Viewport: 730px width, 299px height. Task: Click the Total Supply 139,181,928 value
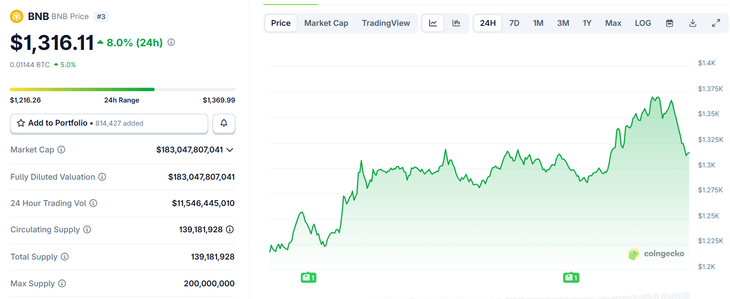point(213,257)
